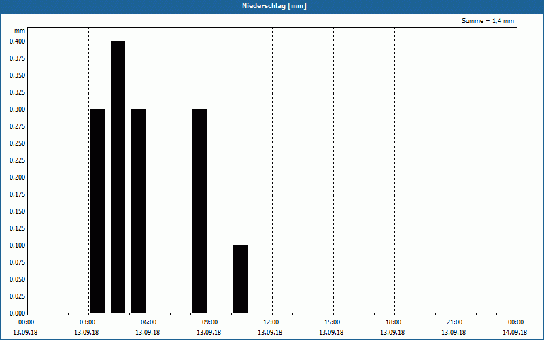Click the 12:00 time label

[x=271, y=322]
